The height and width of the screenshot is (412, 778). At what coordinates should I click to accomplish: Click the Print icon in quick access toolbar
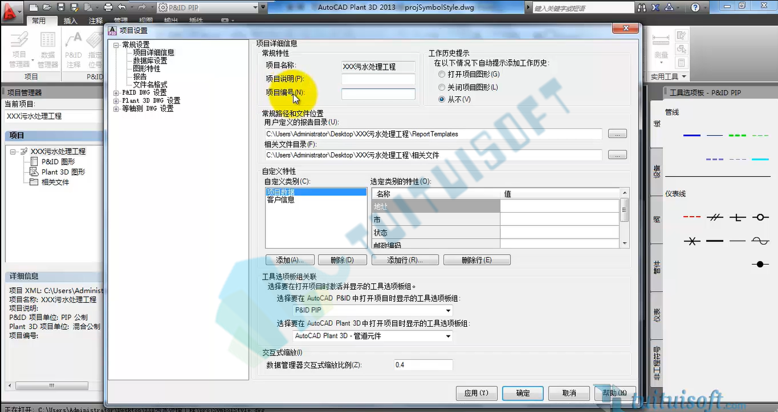[108, 8]
